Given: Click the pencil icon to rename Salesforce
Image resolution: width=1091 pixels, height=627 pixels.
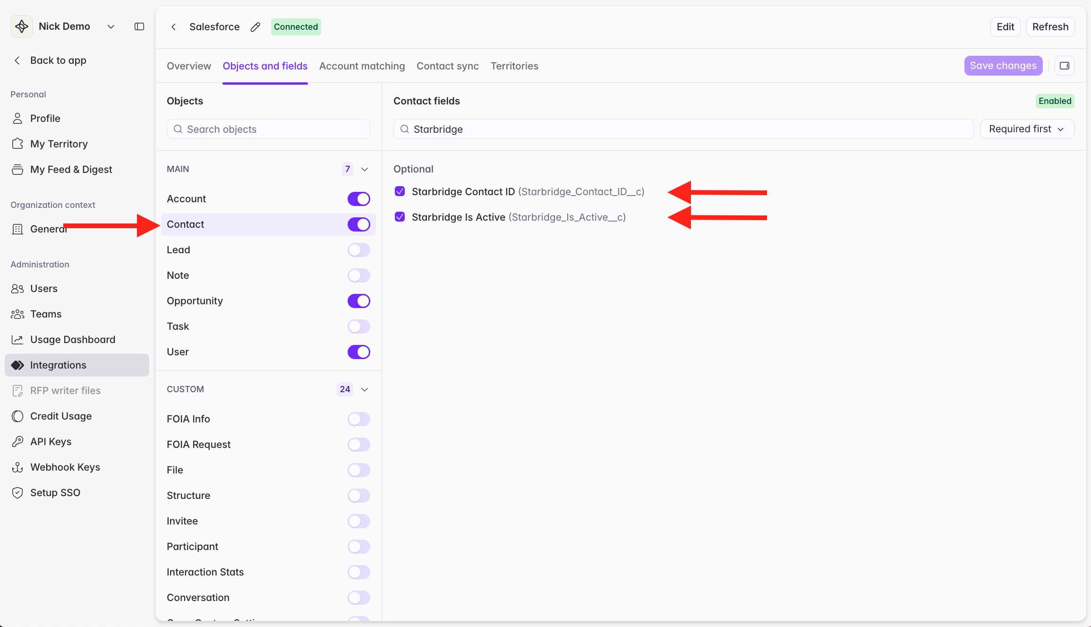Looking at the screenshot, I should point(256,27).
